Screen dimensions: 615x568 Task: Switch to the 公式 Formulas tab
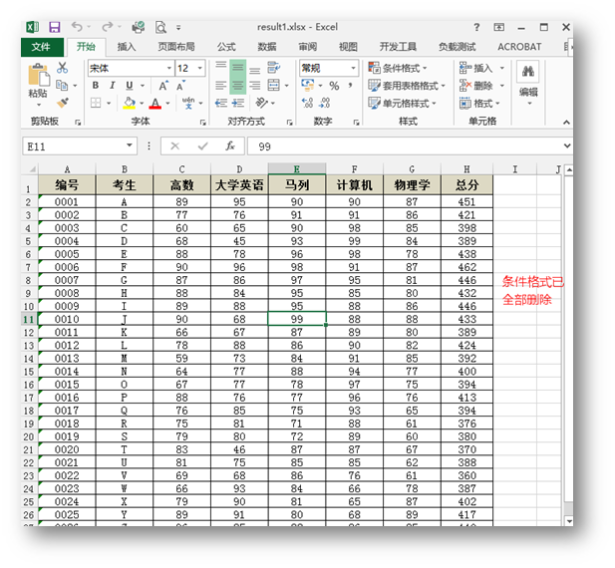tap(226, 47)
